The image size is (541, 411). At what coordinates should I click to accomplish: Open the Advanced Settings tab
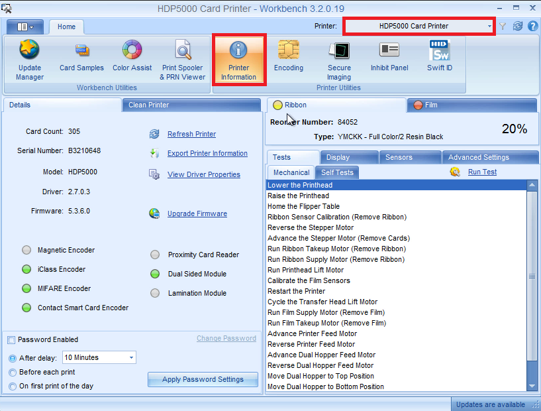[x=490, y=157]
